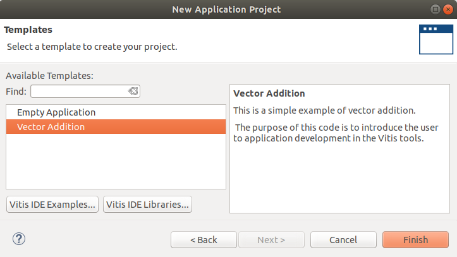Click the vector addition description paragraph text

tap(336, 133)
